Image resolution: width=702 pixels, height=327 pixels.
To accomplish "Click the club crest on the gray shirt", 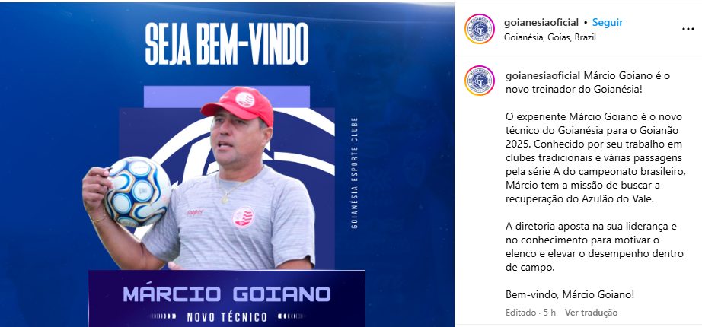I will pos(244,217).
